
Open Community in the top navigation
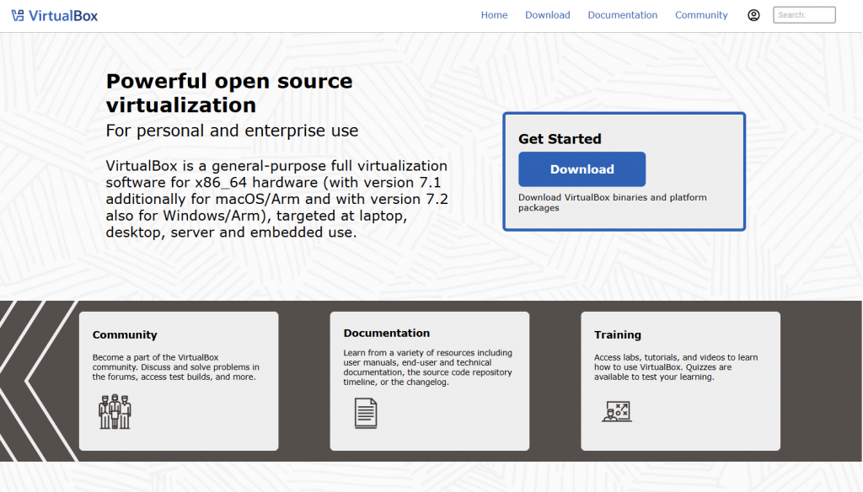[x=701, y=15]
